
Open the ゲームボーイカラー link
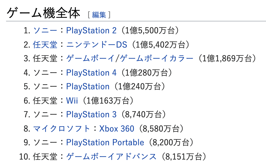pos(156,58)
